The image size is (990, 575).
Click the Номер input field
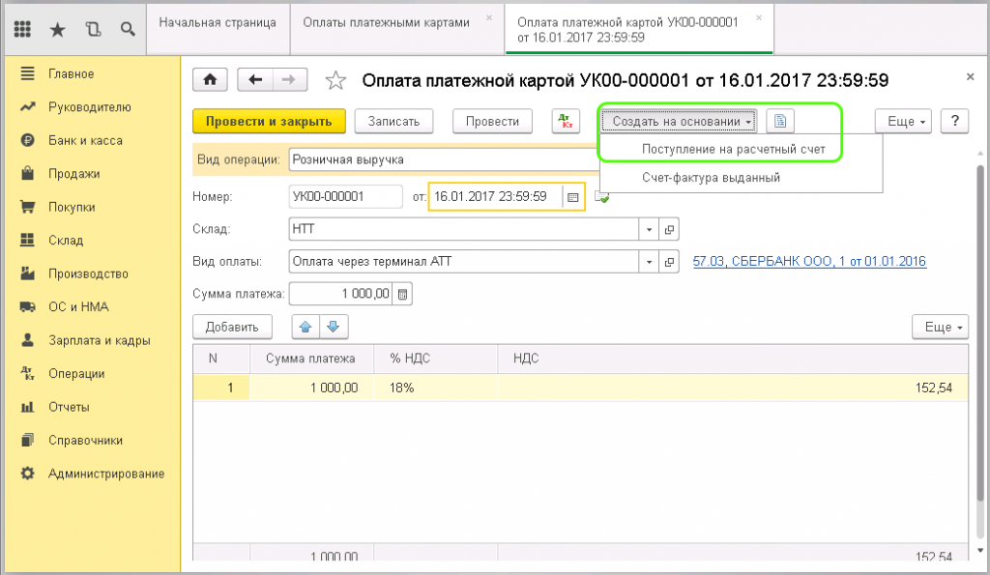point(345,196)
